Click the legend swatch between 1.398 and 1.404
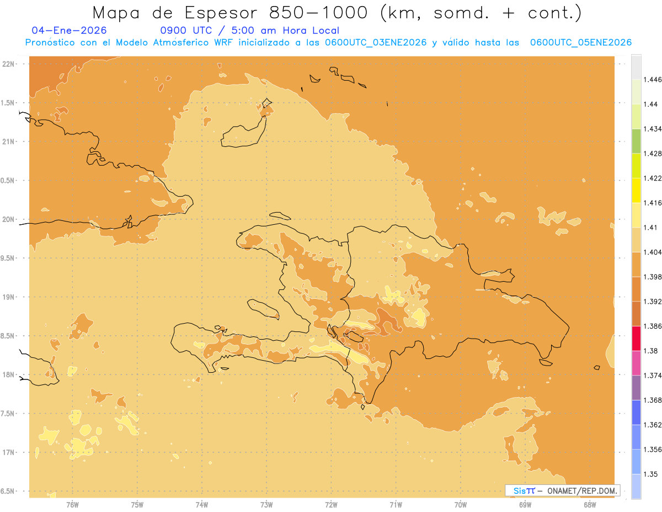 (x=636, y=265)
